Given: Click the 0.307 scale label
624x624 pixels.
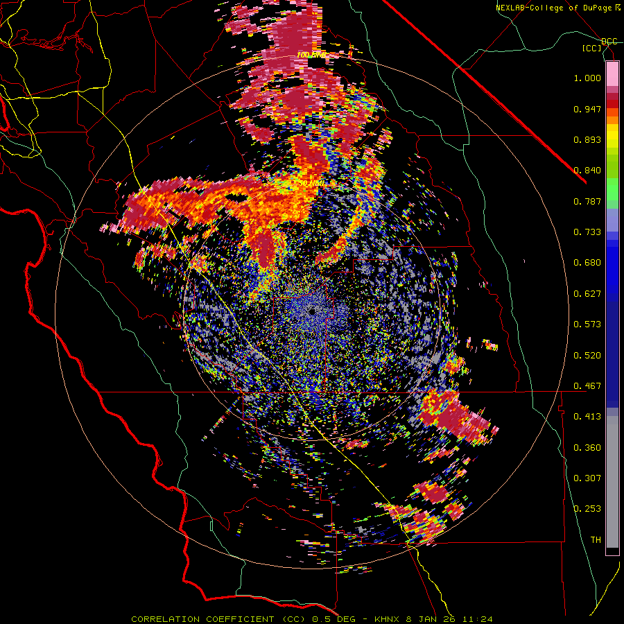Looking at the screenshot, I should click(x=587, y=478).
